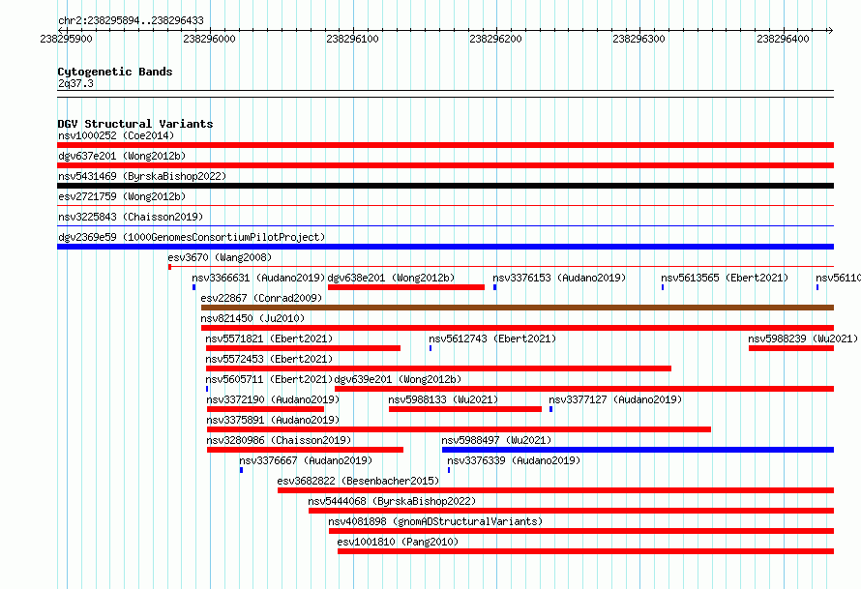Select the blue tick under nsv5612743
The width and height of the screenshot is (861, 589).
point(430,348)
